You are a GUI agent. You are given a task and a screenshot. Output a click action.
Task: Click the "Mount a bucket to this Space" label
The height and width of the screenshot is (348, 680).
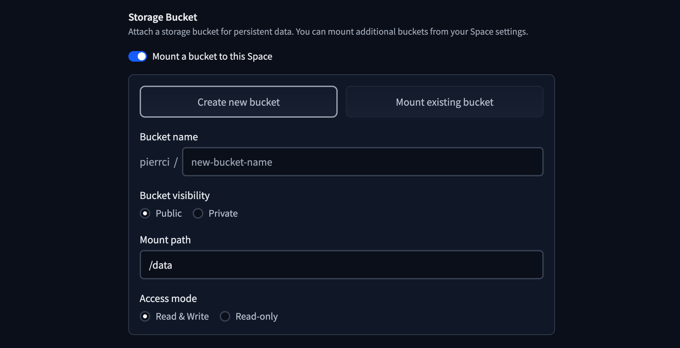[212, 56]
